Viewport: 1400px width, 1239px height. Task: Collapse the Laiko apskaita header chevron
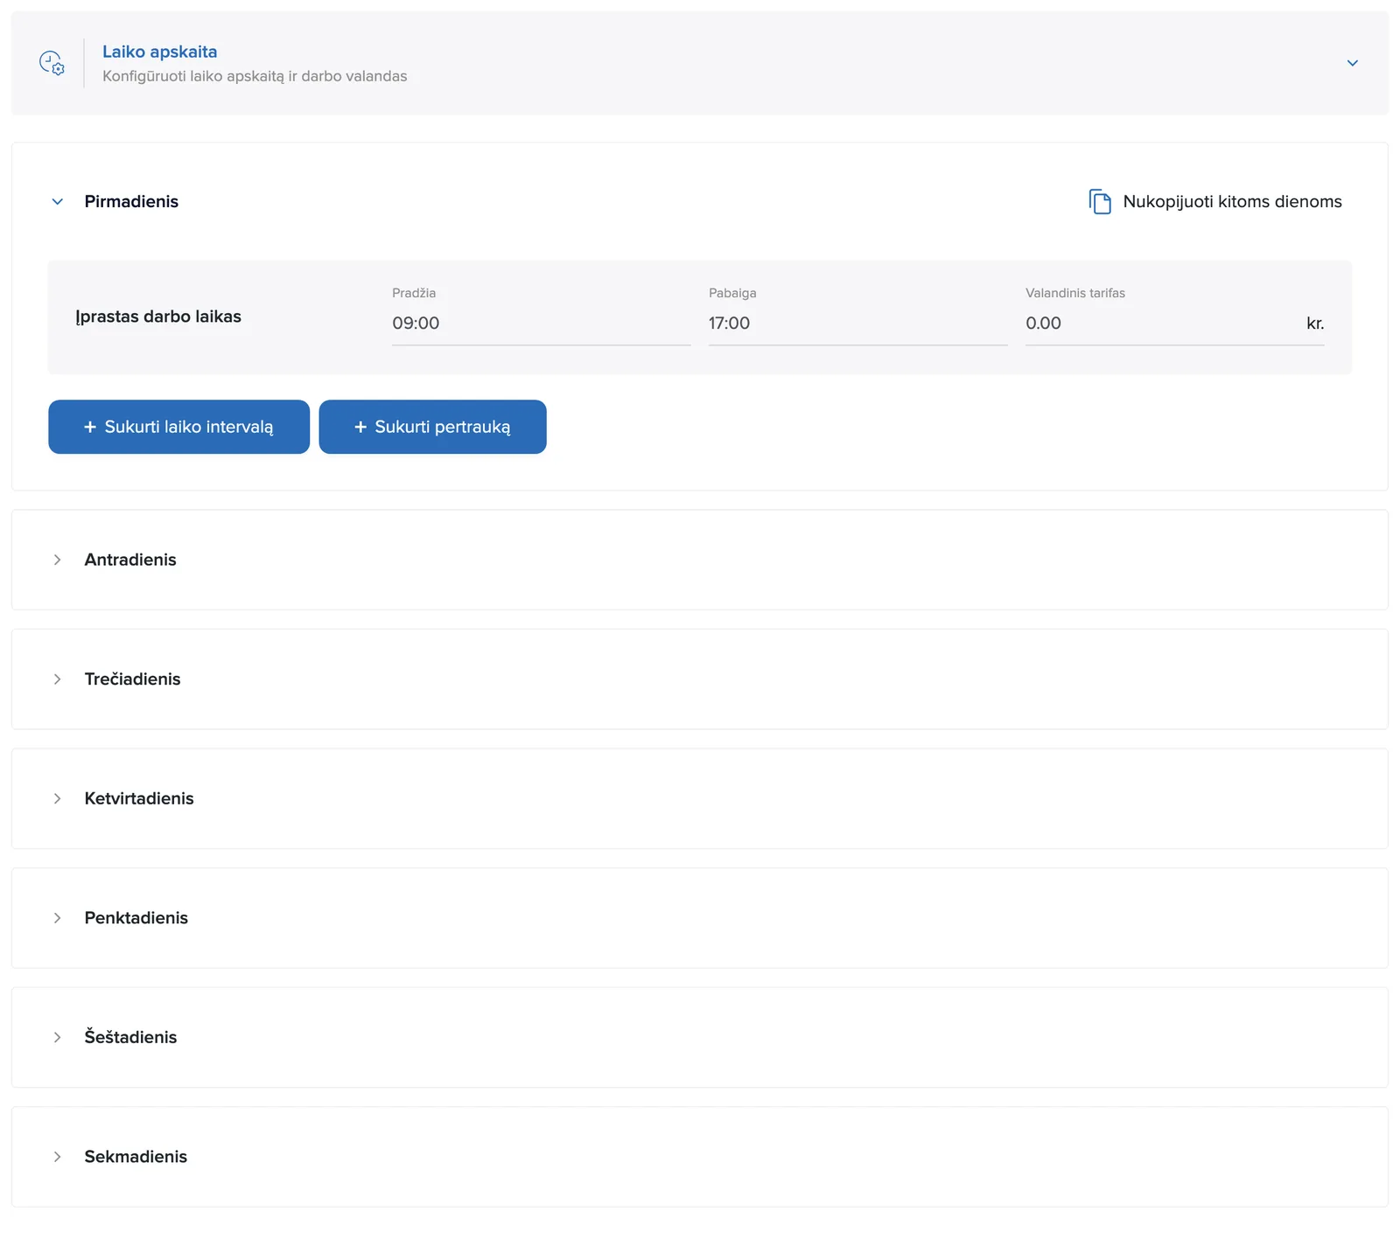pyautogui.click(x=1352, y=63)
